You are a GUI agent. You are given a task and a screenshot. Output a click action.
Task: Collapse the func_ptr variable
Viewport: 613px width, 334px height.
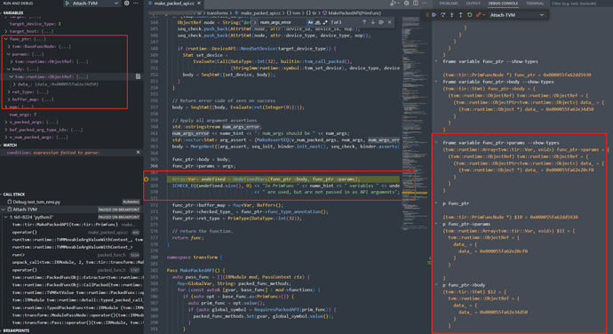coord(6,39)
